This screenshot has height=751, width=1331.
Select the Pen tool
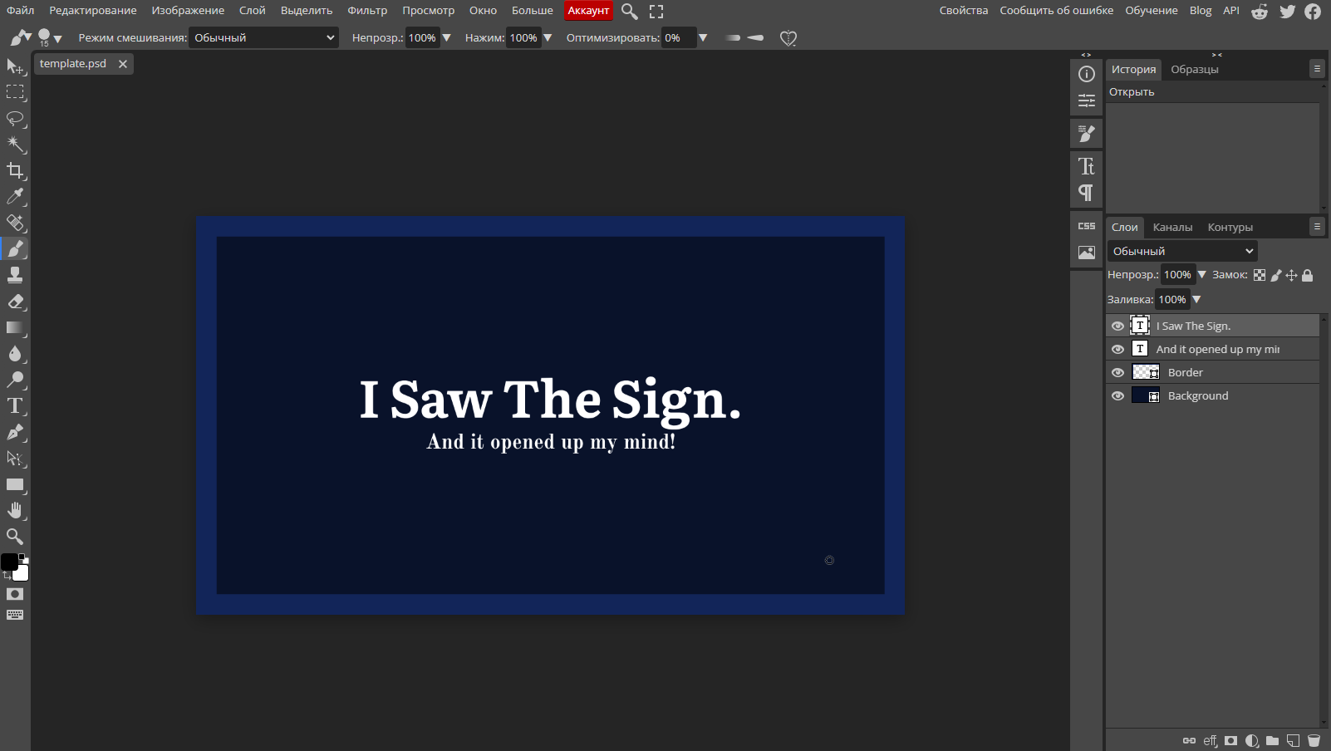[x=15, y=432]
